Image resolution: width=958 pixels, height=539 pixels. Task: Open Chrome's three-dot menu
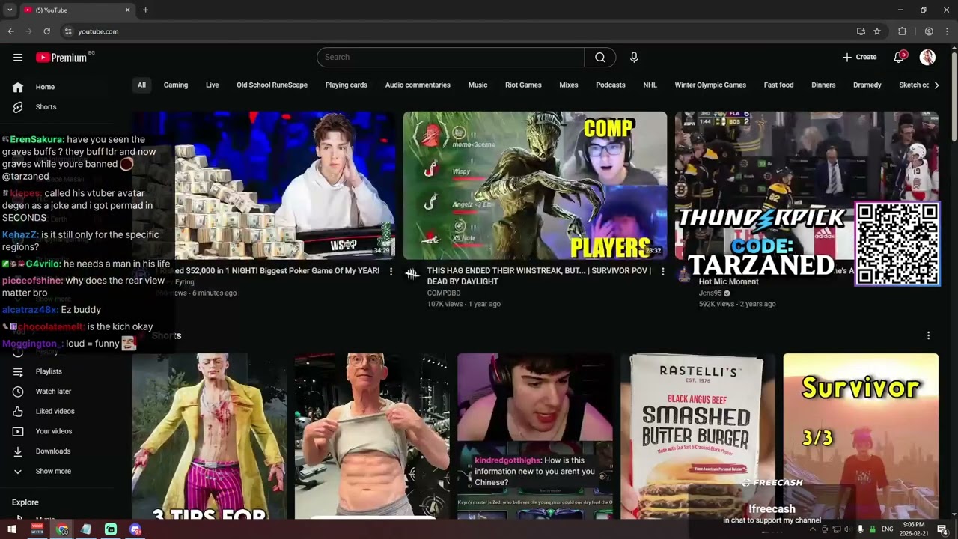947,31
